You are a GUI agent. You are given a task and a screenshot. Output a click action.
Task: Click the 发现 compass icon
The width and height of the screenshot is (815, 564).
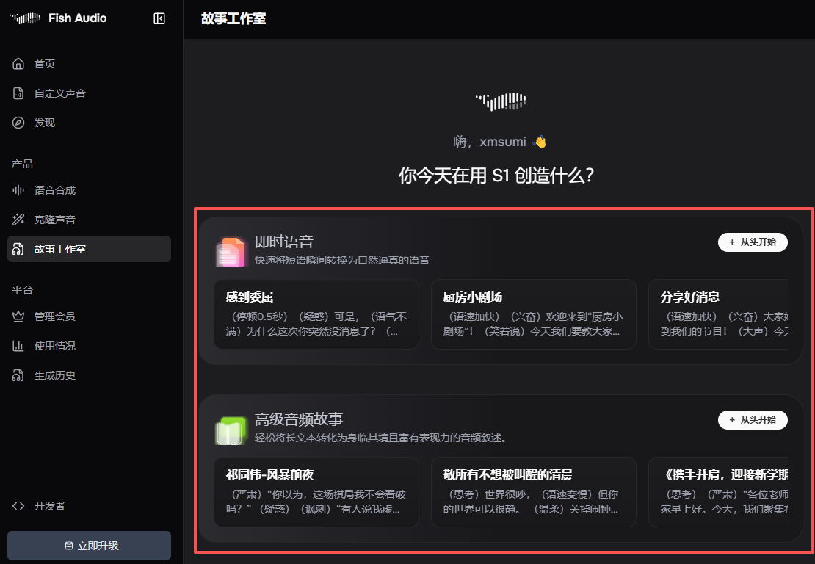pyautogui.click(x=19, y=123)
